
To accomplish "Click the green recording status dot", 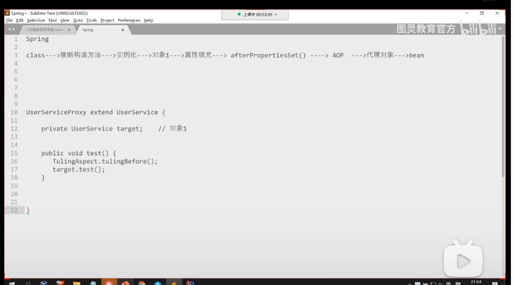I will 239,14.
